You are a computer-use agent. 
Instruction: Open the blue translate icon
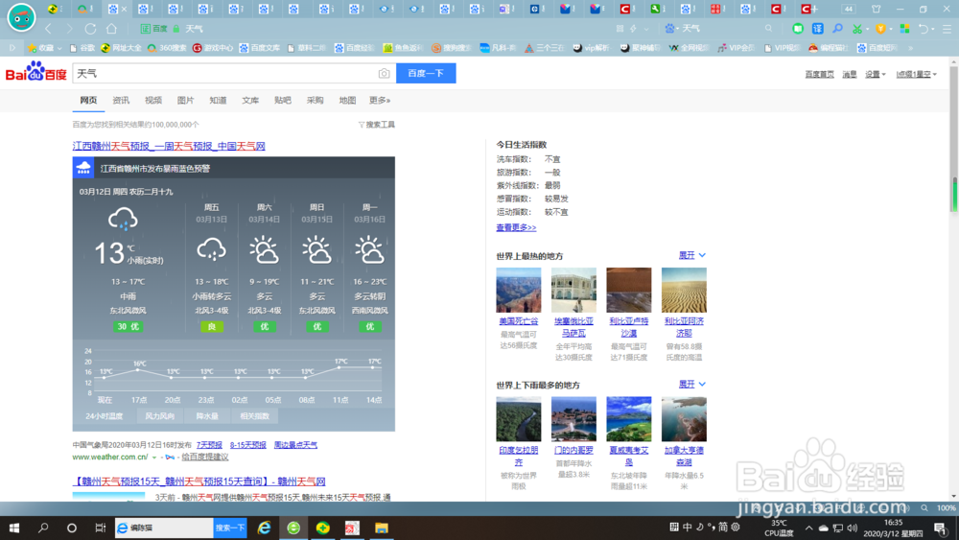pos(818,29)
